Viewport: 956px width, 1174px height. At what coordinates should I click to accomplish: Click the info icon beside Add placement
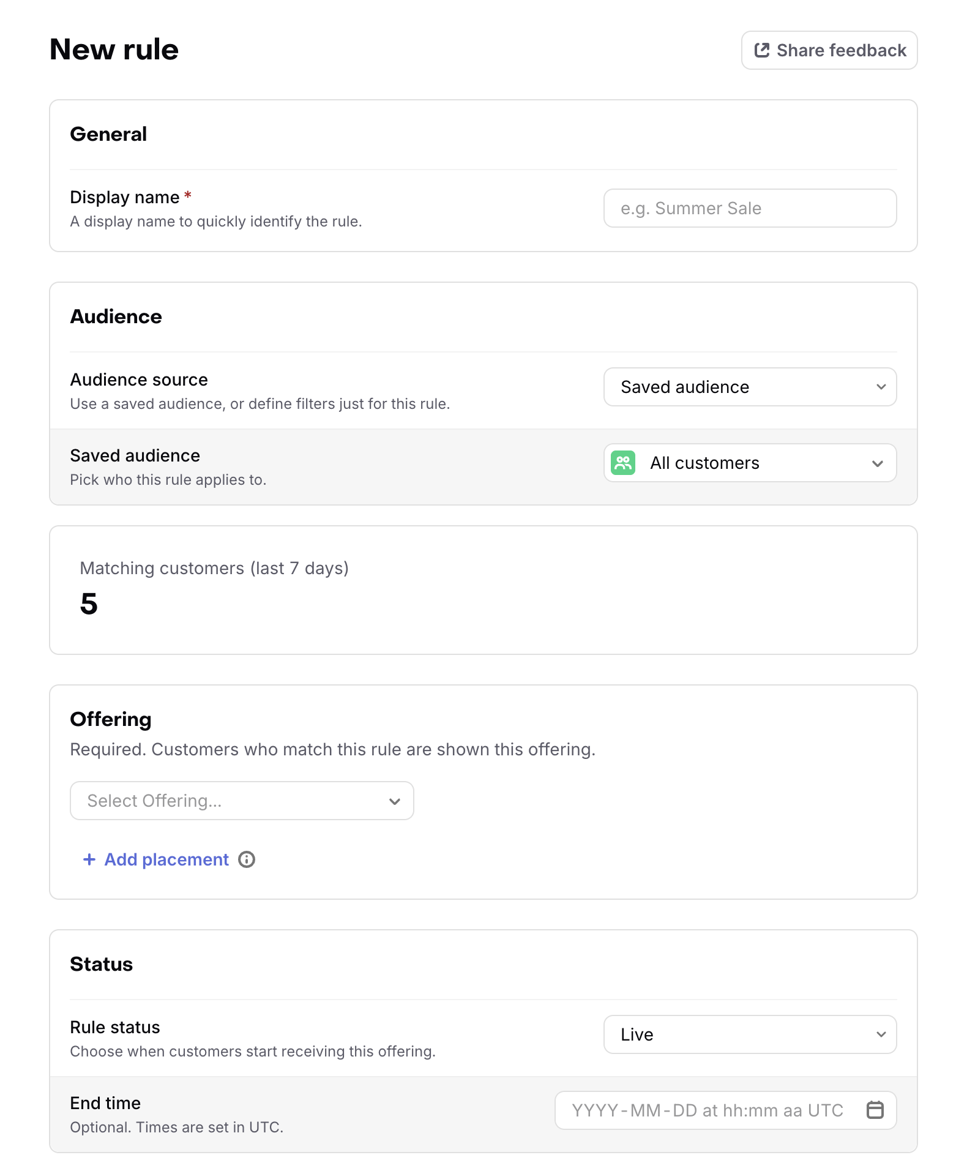247,859
